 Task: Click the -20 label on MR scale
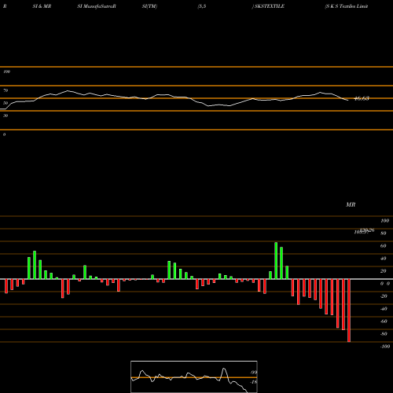coord(384,296)
